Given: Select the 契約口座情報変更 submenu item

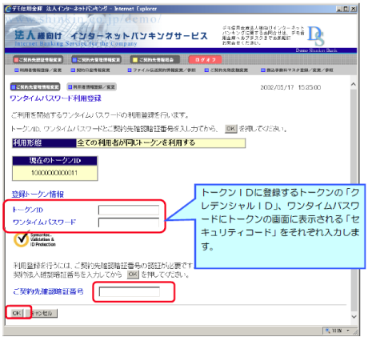Looking at the screenshot, I should tap(90, 70).
